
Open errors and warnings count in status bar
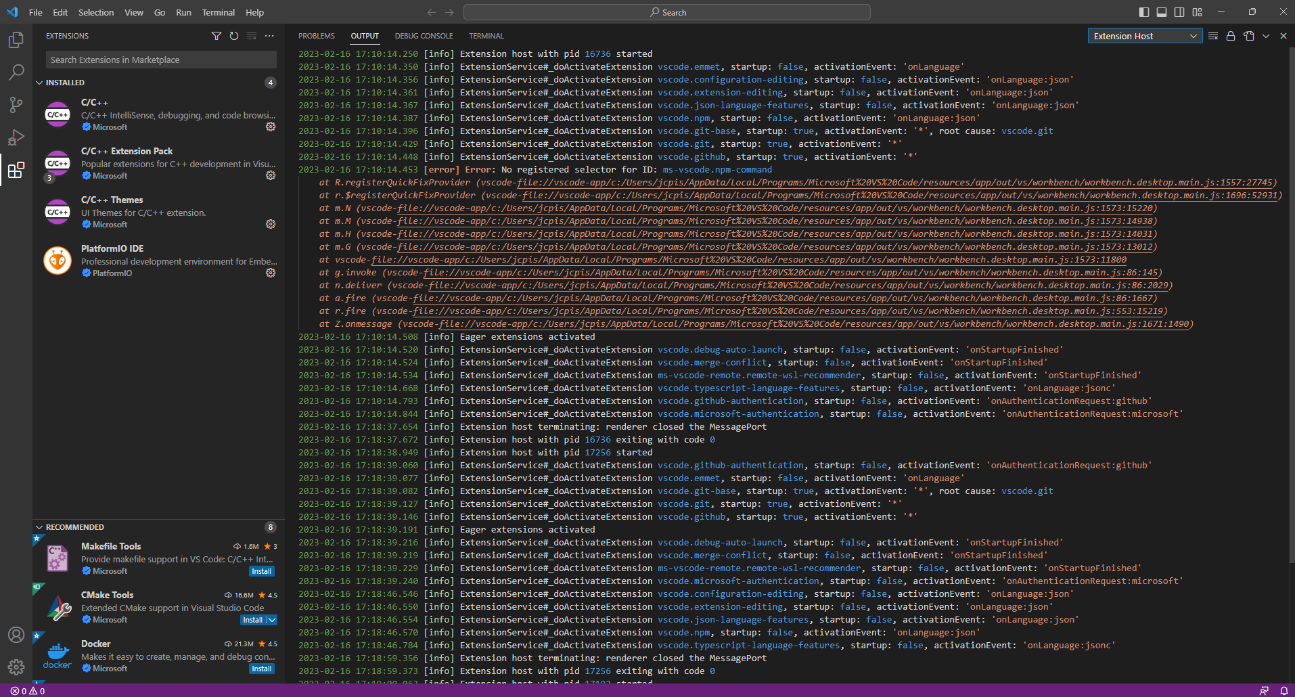pyautogui.click(x=28, y=691)
